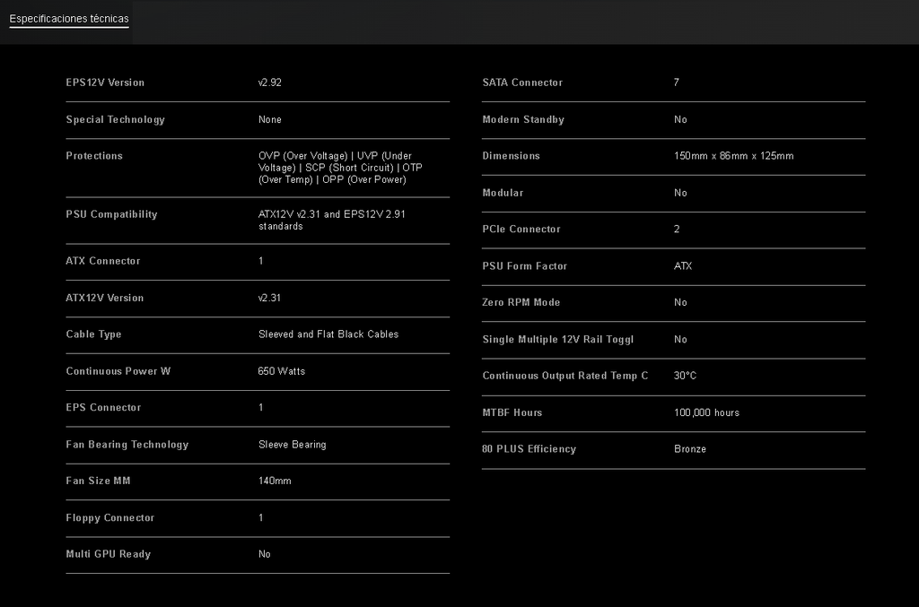This screenshot has width=919, height=607.
Task: Click the 80 PLUS Efficiency label
Action: tap(529, 449)
